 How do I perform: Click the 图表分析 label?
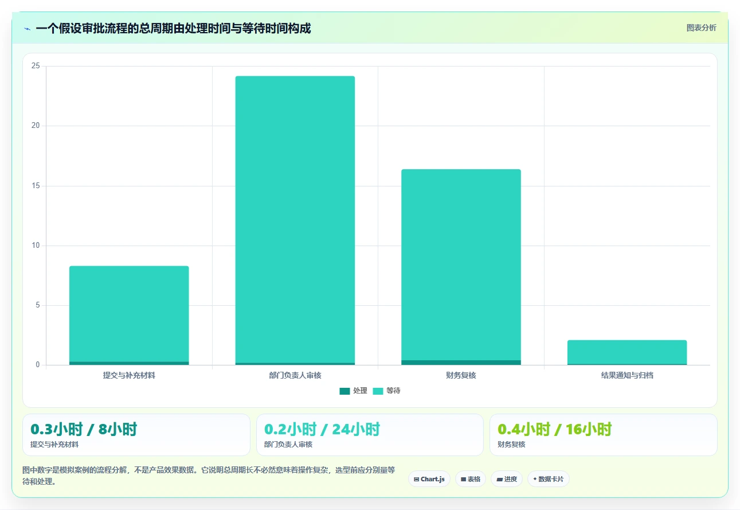[x=702, y=28]
